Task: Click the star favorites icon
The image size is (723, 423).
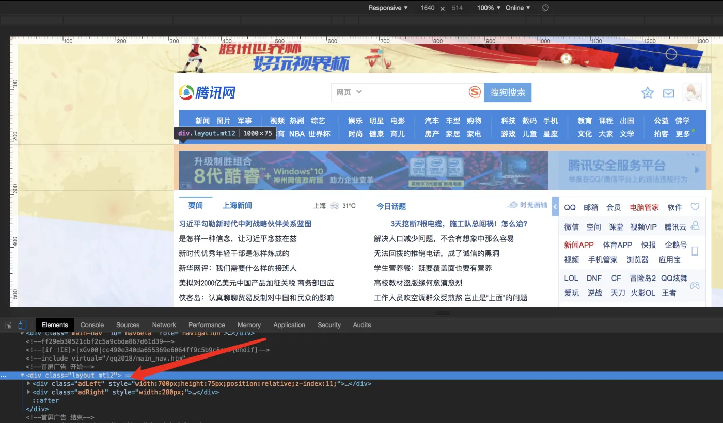Action: [x=647, y=93]
